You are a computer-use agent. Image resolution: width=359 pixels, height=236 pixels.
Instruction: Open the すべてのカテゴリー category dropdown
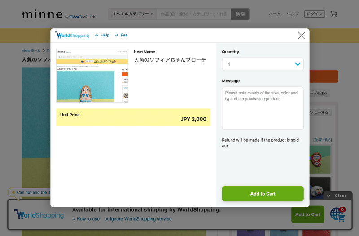tap(132, 14)
